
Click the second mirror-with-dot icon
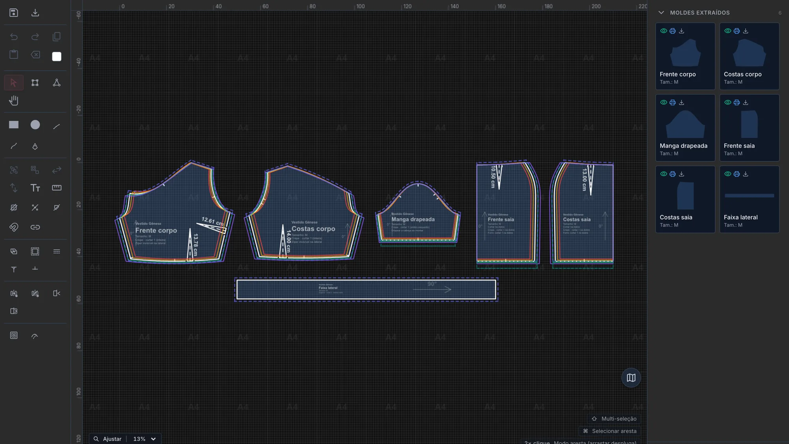[x=35, y=293]
